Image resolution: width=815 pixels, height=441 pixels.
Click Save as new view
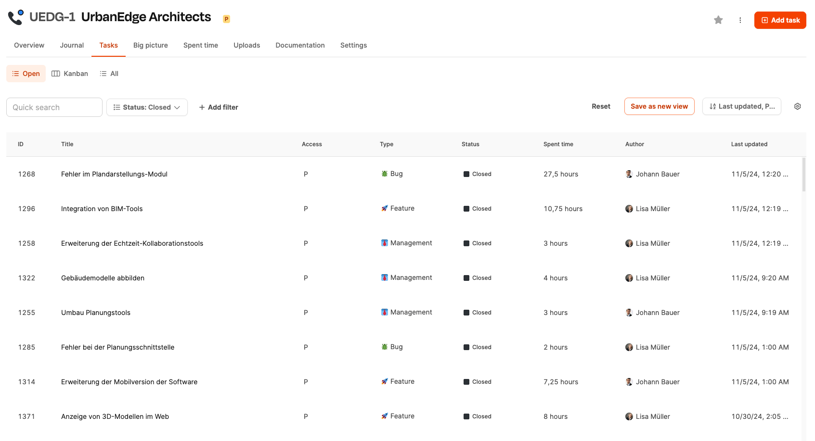pos(659,106)
